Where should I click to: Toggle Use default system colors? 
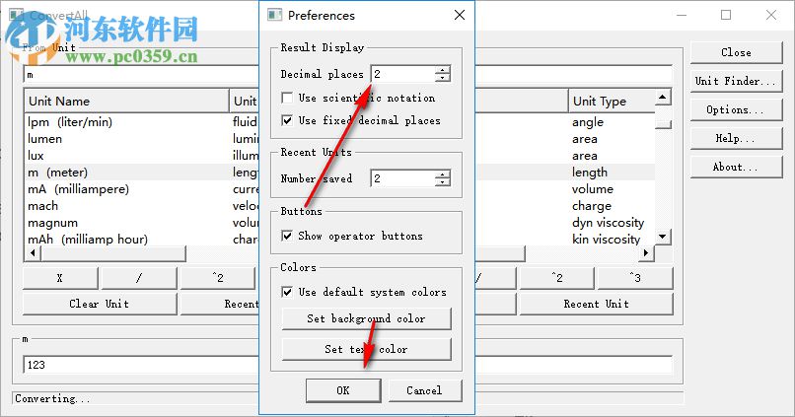point(287,293)
